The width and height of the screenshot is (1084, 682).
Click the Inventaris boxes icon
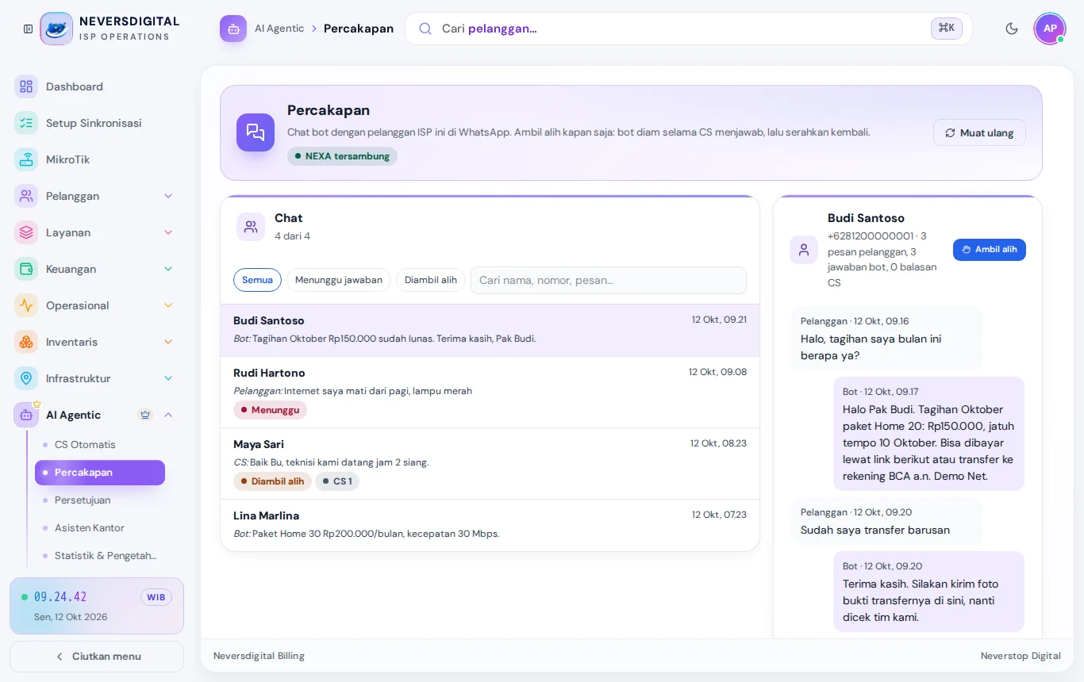[26, 342]
